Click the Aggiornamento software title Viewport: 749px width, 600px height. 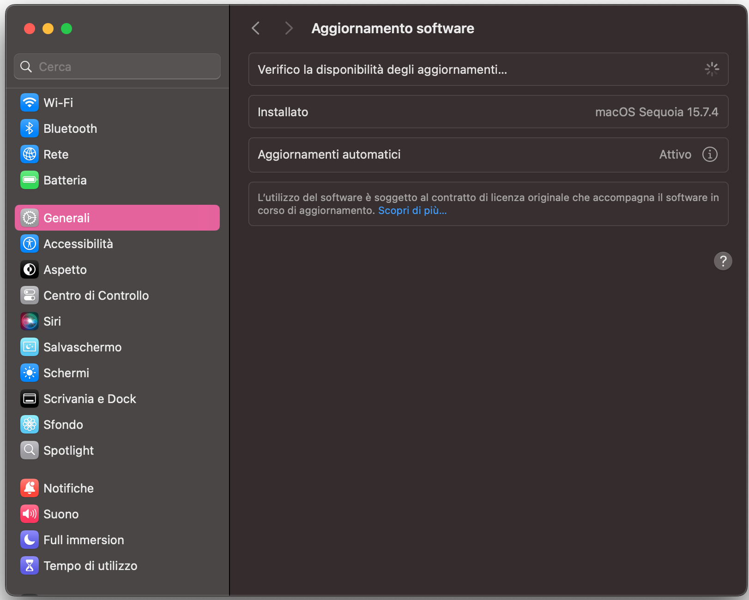coord(393,28)
